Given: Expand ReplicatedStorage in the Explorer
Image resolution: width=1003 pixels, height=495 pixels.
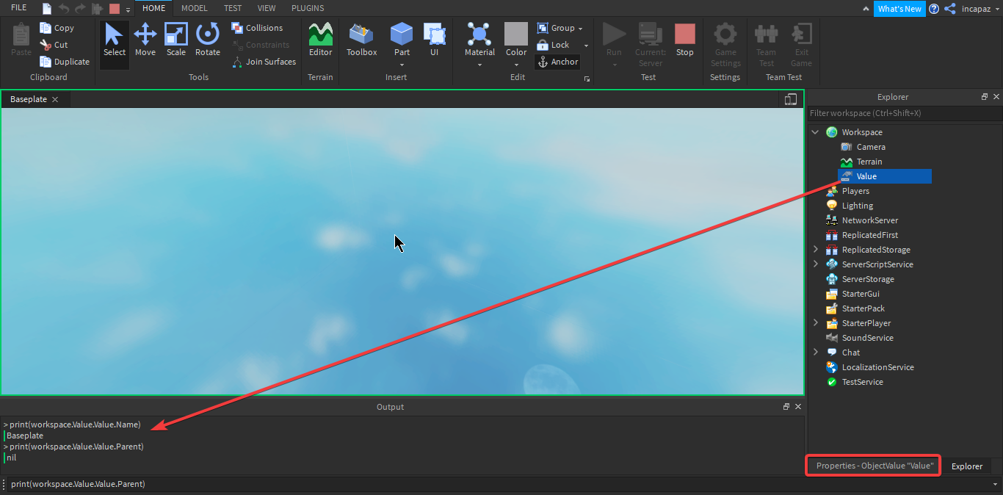Looking at the screenshot, I should click(815, 249).
